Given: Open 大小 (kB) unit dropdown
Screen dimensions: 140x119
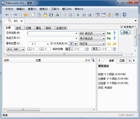Looking at the screenshot, I should [x=15, y=49].
